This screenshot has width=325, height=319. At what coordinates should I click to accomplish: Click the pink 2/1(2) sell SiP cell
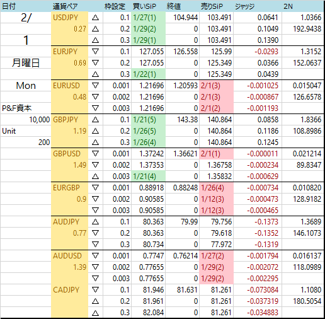pos(216,108)
